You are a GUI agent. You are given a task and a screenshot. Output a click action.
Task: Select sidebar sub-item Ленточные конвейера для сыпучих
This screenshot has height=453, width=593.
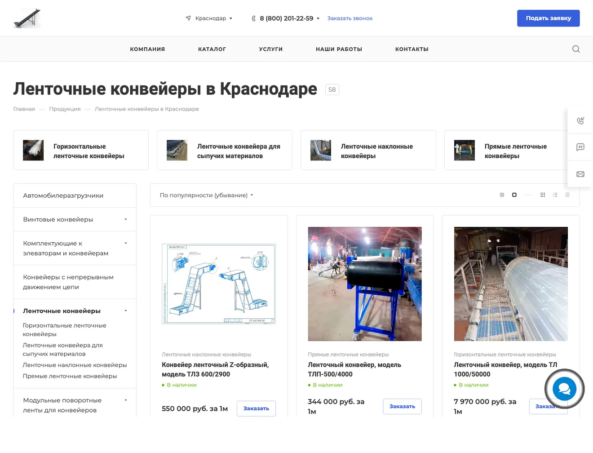coord(63,349)
